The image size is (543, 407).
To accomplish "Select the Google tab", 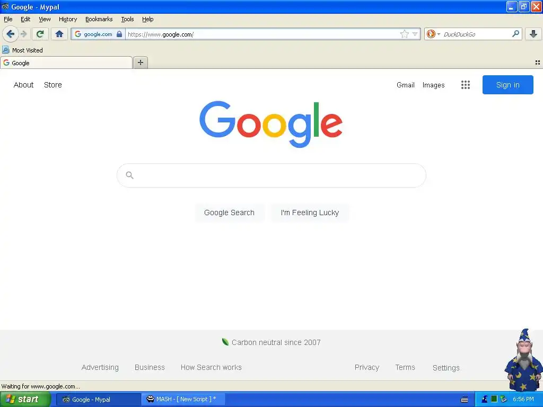I will (66, 63).
